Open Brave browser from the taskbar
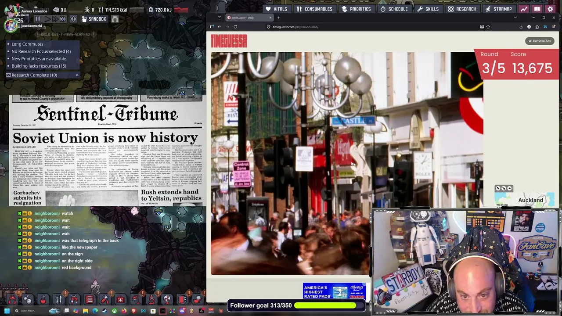 tap(133, 311)
